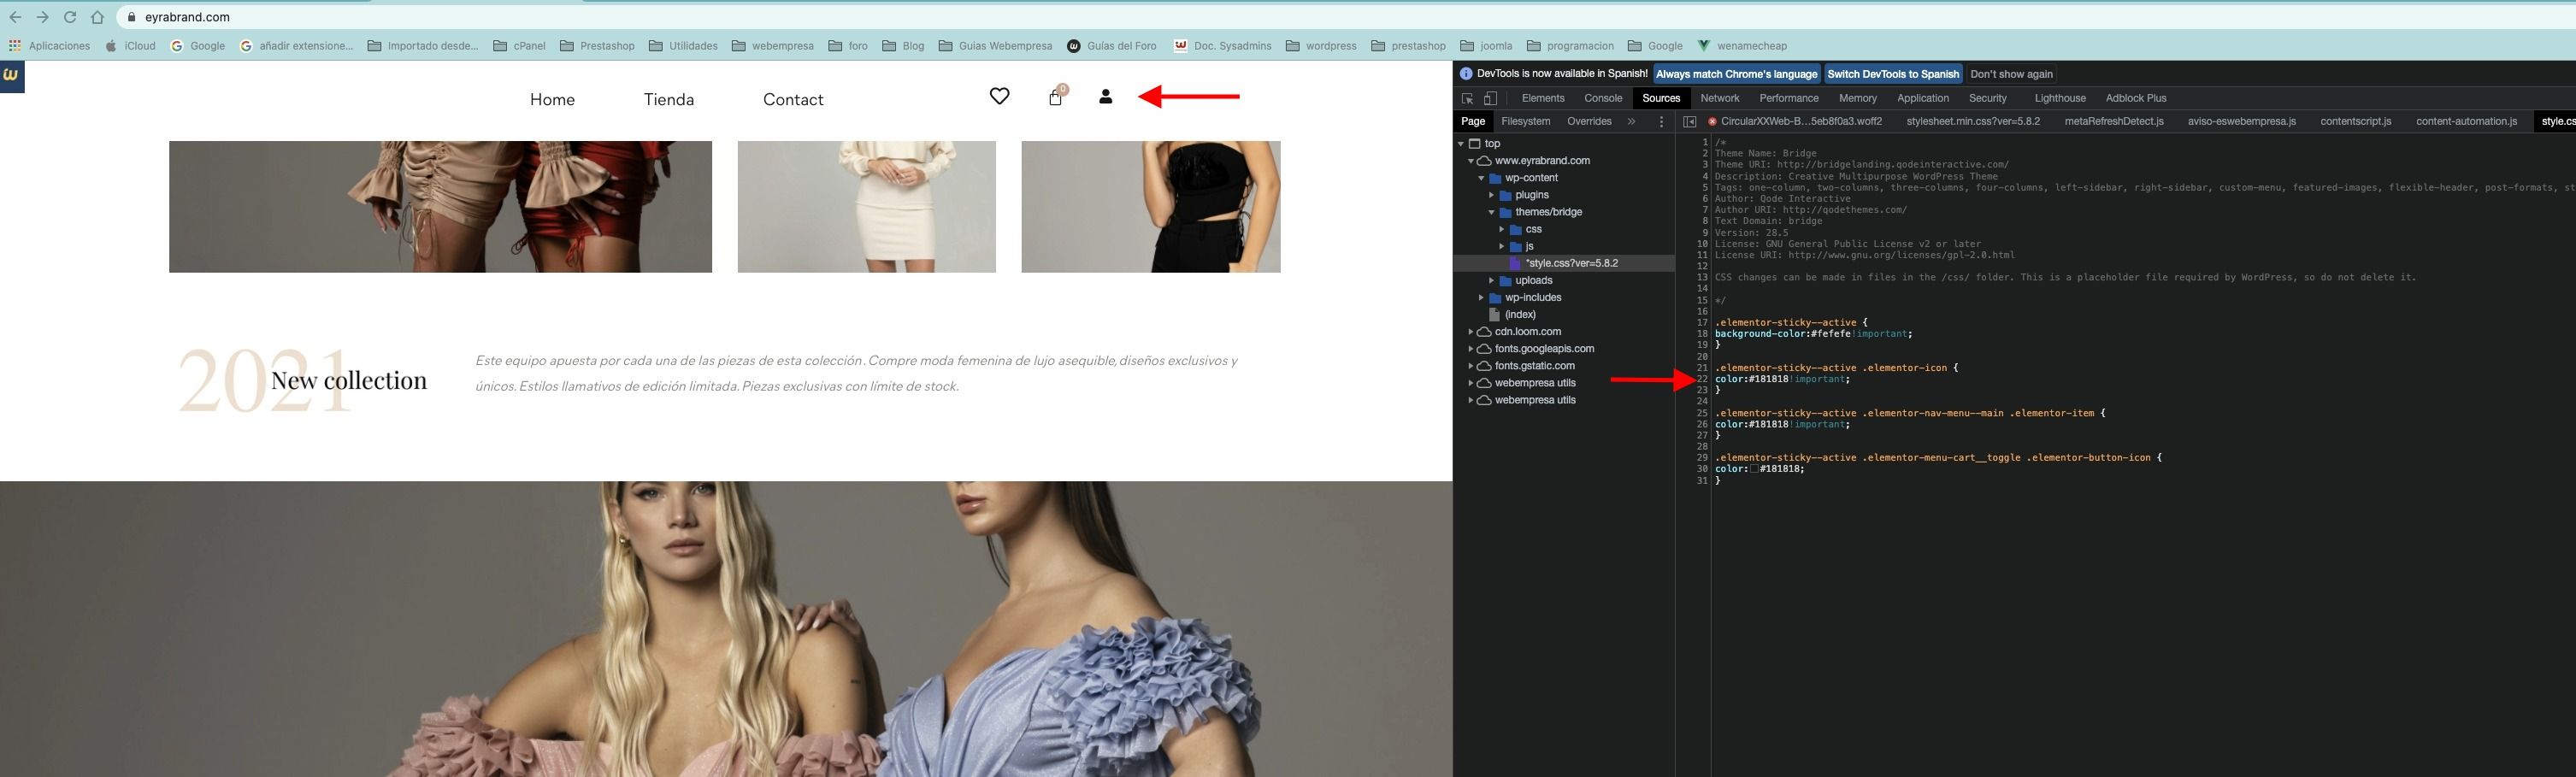Expand the uploads folder
The image size is (2576, 777).
click(x=1491, y=280)
